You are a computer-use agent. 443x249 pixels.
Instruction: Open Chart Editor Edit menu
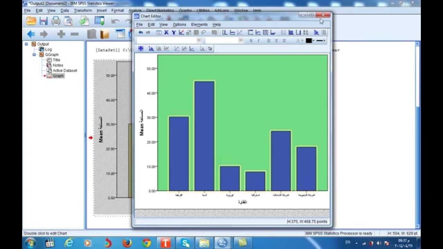pos(151,25)
